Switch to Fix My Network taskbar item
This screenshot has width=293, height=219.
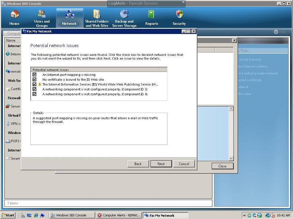pos(166,215)
